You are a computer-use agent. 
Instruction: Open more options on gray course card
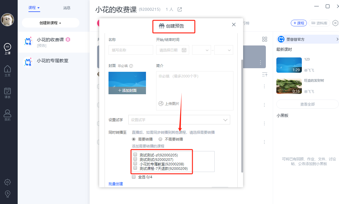[260, 62]
